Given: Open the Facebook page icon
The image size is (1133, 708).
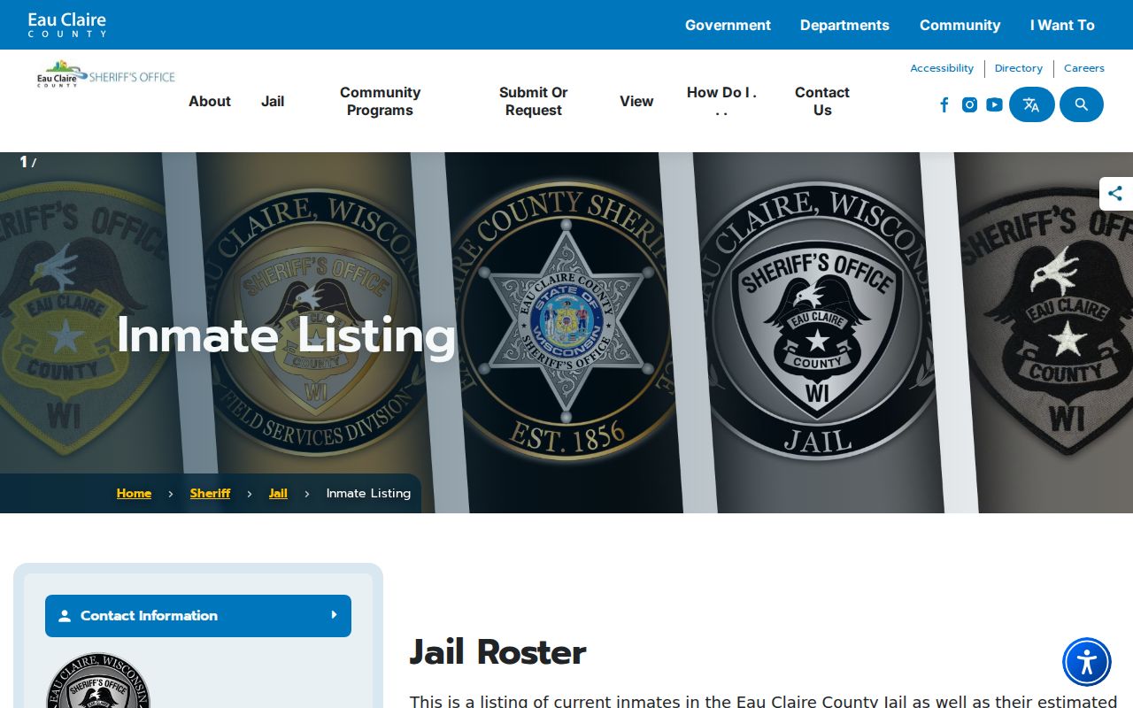Looking at the screenshot, I should [944, 105].
